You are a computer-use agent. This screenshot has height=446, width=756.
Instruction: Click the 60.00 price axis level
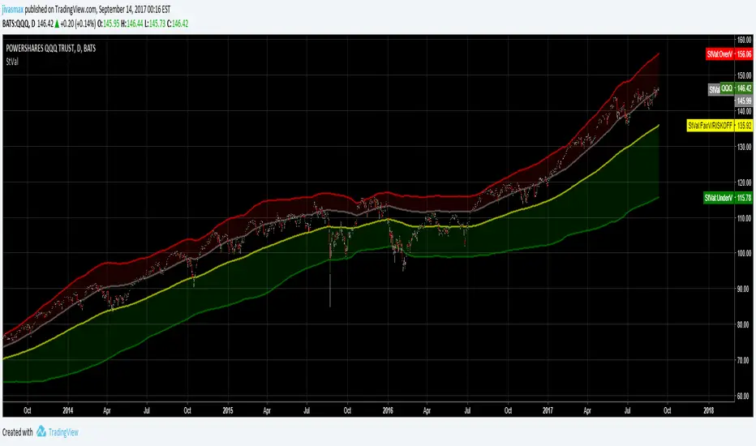coord(745,396)
